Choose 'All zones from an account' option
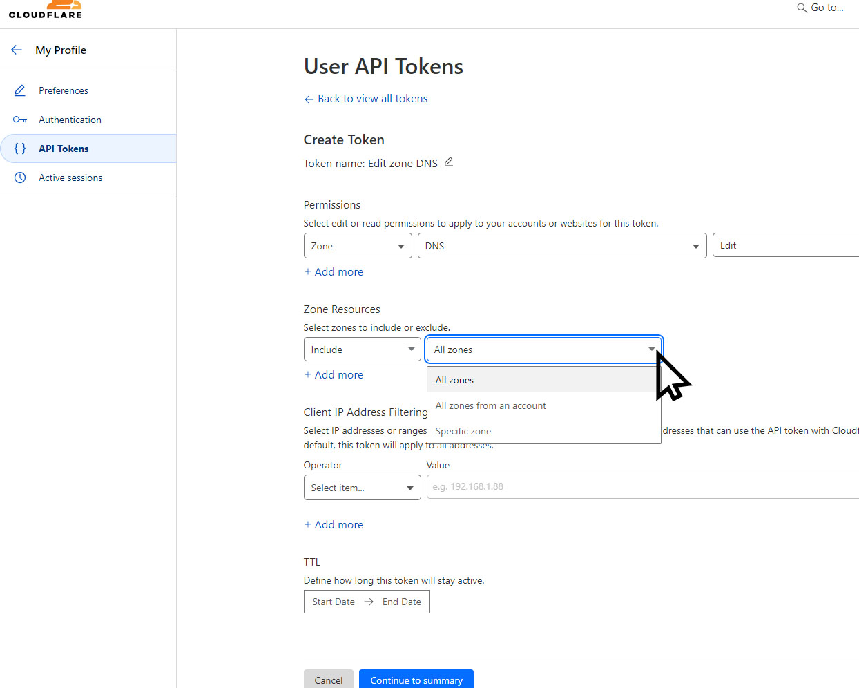 (x=490, y=405)
